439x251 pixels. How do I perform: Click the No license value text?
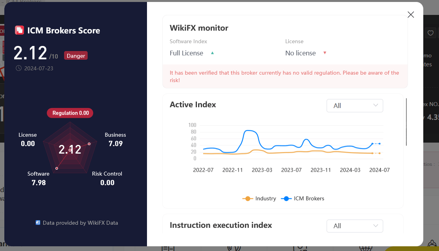click(300, 53)
